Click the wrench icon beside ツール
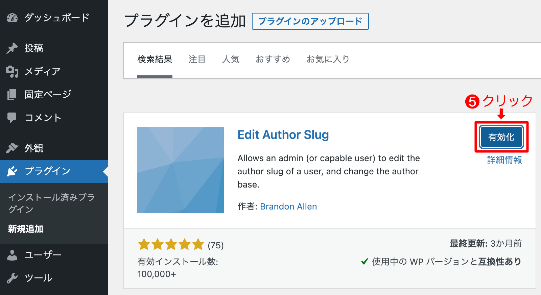The image size is (541, 295). tap(12, 278)
